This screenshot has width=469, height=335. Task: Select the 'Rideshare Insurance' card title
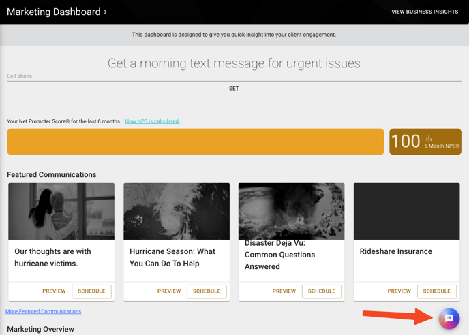(395, 251)
